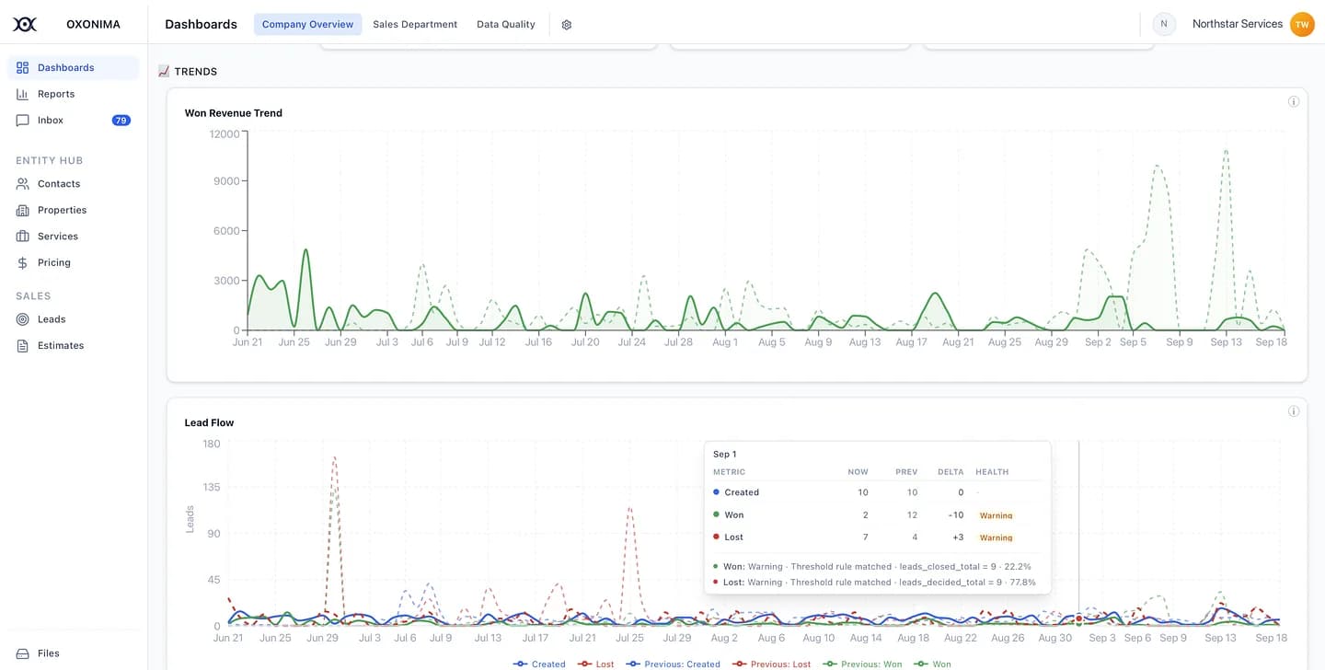This screenshot has height=670, width=1325.
Task: Click the 79 badge on Inbox
Action: coord(121,121)
